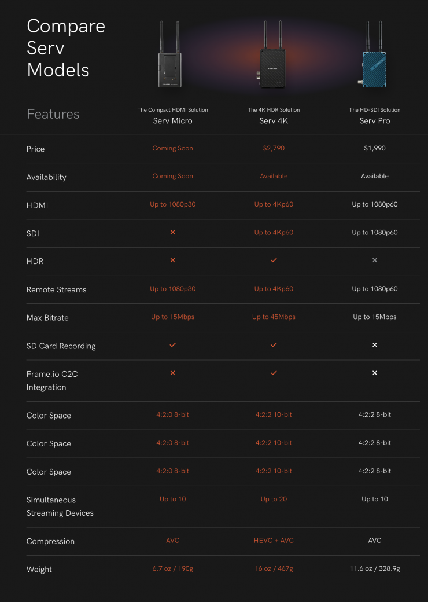Click the $2,790 Serv 4K price
428x602 pixels.
click(274, 148)
